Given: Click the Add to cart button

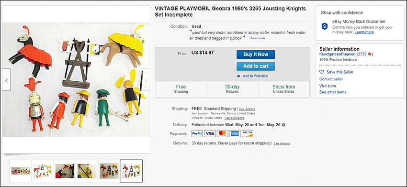Looking at the screenshot, I should coord(256,66).
